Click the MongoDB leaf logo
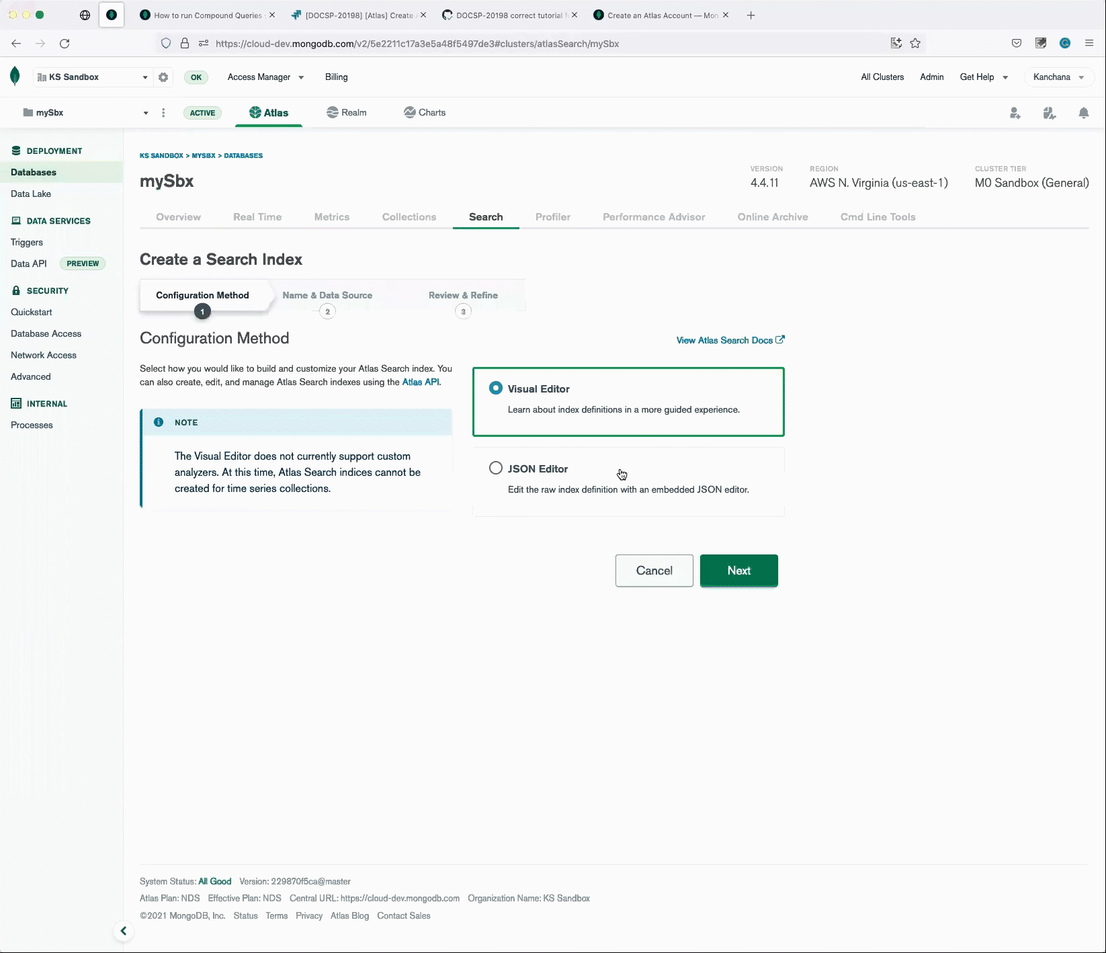 coord(15,77)
